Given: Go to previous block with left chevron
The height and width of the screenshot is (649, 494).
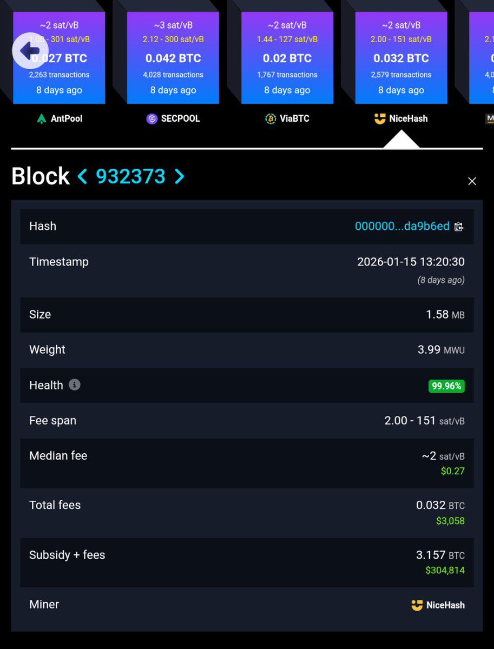Looking at the screenshot, I should coord(82,176).
